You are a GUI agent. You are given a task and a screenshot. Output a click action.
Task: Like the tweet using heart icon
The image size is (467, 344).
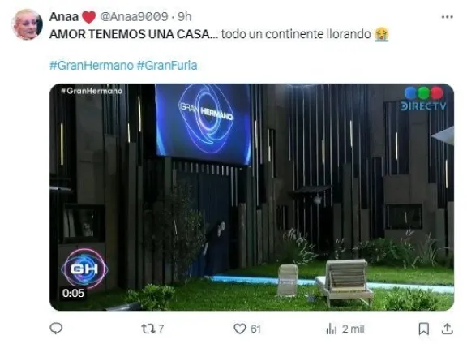240,329
